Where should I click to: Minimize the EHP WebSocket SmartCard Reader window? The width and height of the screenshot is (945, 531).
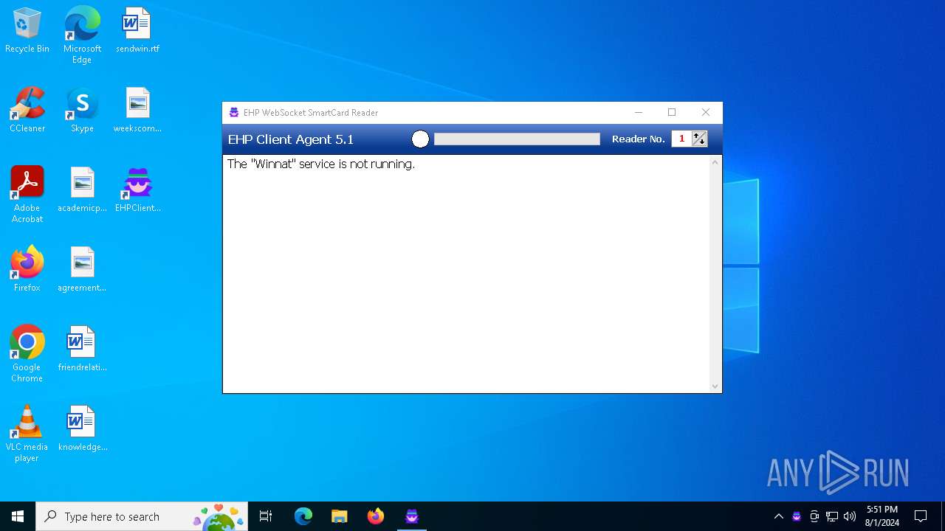(x=639, y=113)
